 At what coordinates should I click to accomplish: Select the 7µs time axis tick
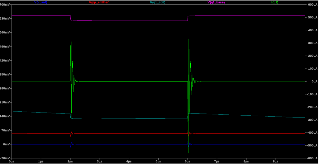pos(217,162)
